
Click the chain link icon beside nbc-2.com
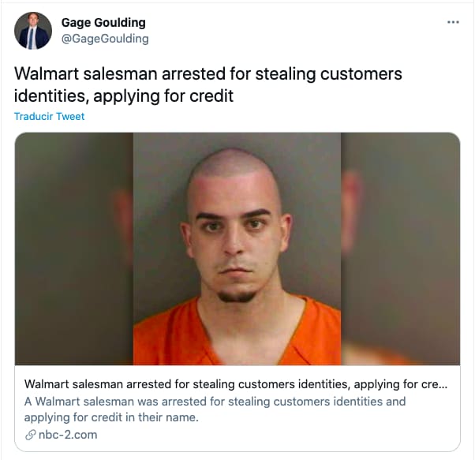(30, 435)
